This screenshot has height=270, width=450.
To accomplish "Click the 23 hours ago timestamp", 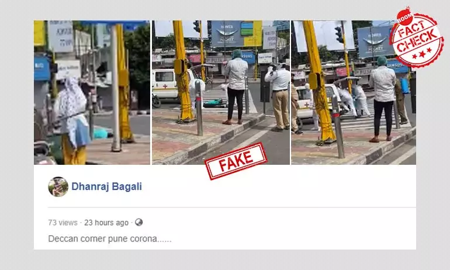I will tap(106, 223).
